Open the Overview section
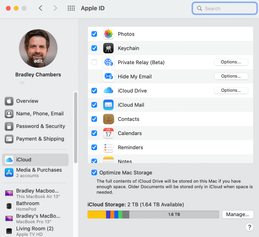The height and width of the screenshot is (237, 259). pos(35,101)
